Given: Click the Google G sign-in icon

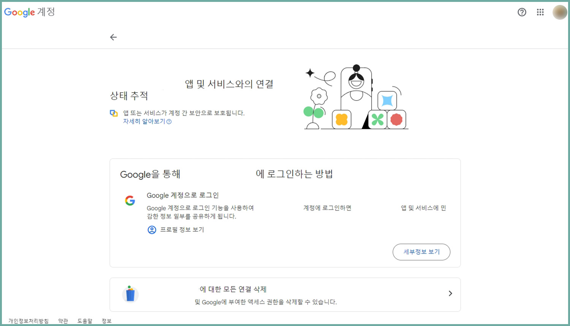Looking at the screenshot, I should (130, 201).
